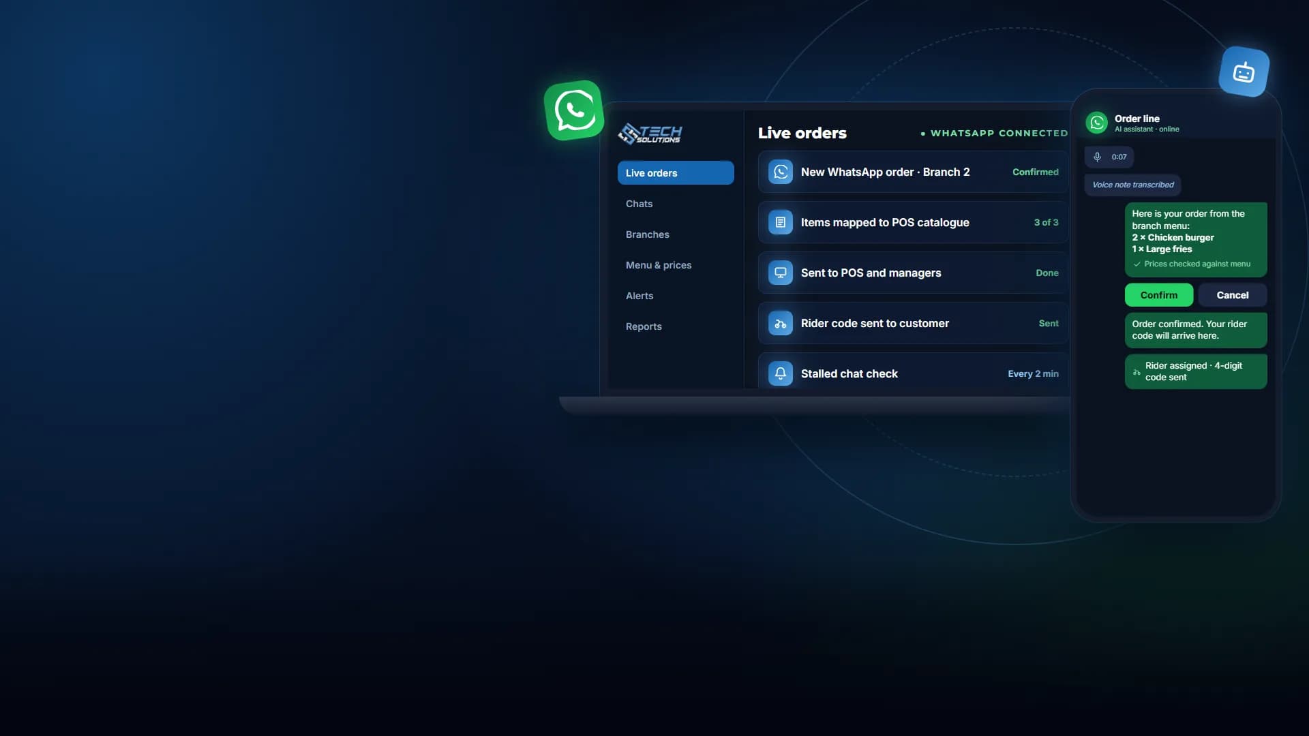Screen dimensions: 1309x736
Task: Click the Voice note transcribed bubble
Action: 1132,185
